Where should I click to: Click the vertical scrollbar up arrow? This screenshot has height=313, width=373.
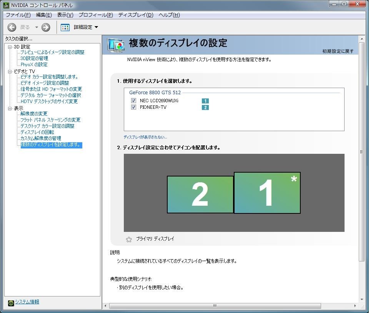point(361,39)
